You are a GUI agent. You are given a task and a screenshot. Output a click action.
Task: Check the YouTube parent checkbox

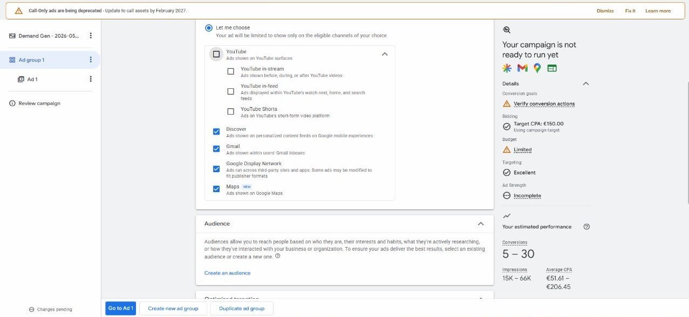coord(216,54)
